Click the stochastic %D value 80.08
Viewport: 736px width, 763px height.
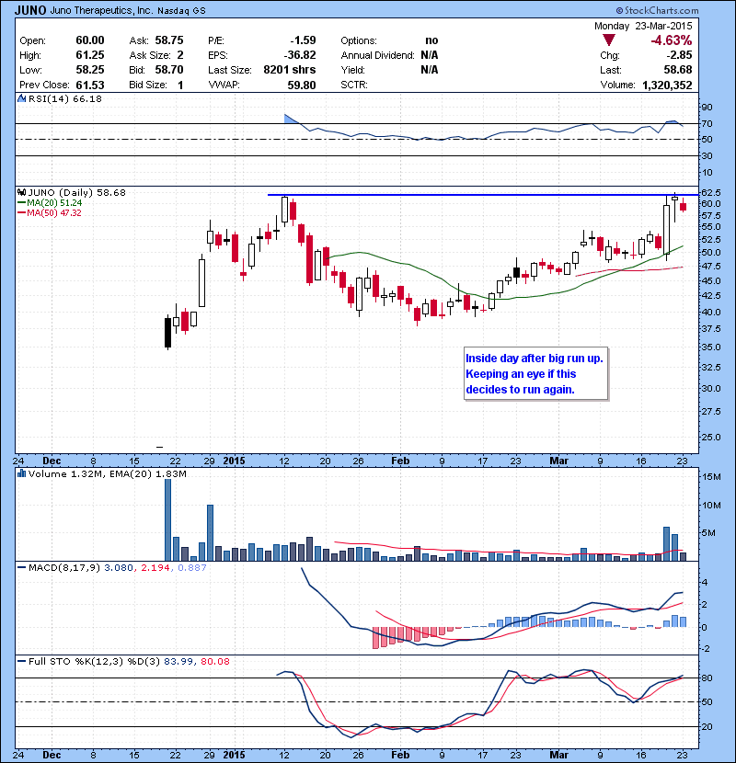click(x=214, y=661)
